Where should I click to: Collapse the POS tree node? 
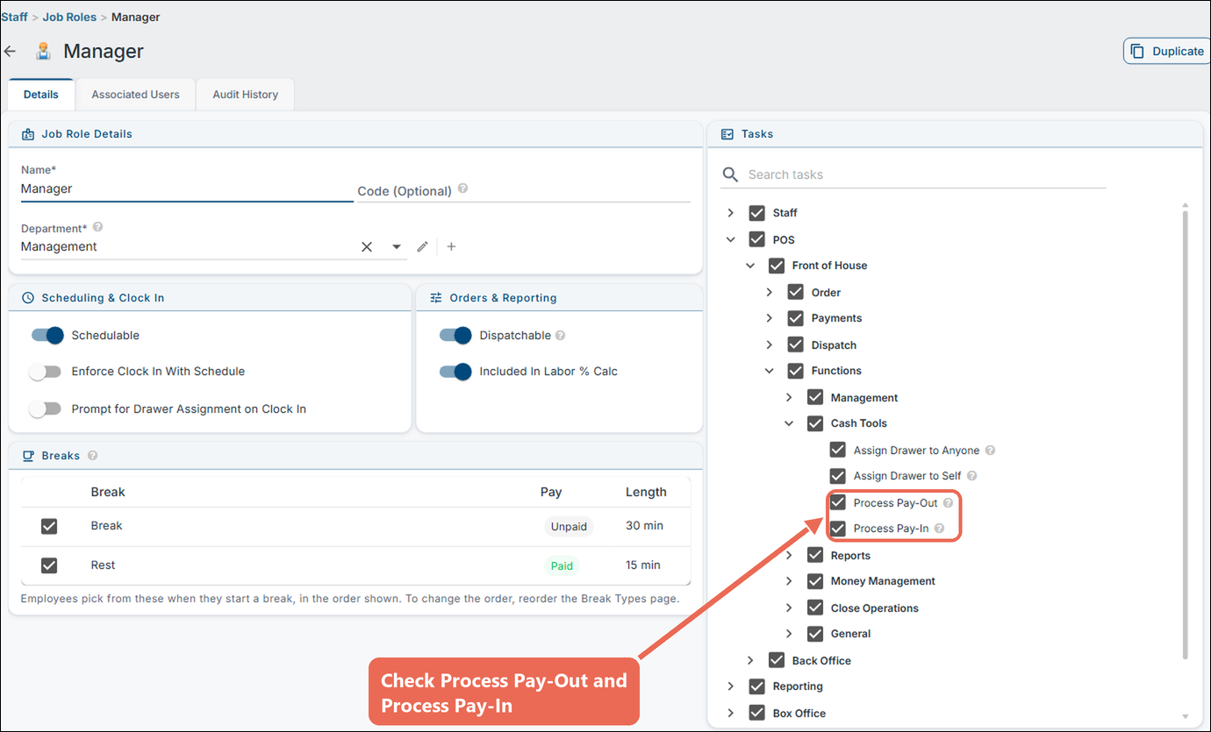(x=731, y=239)
